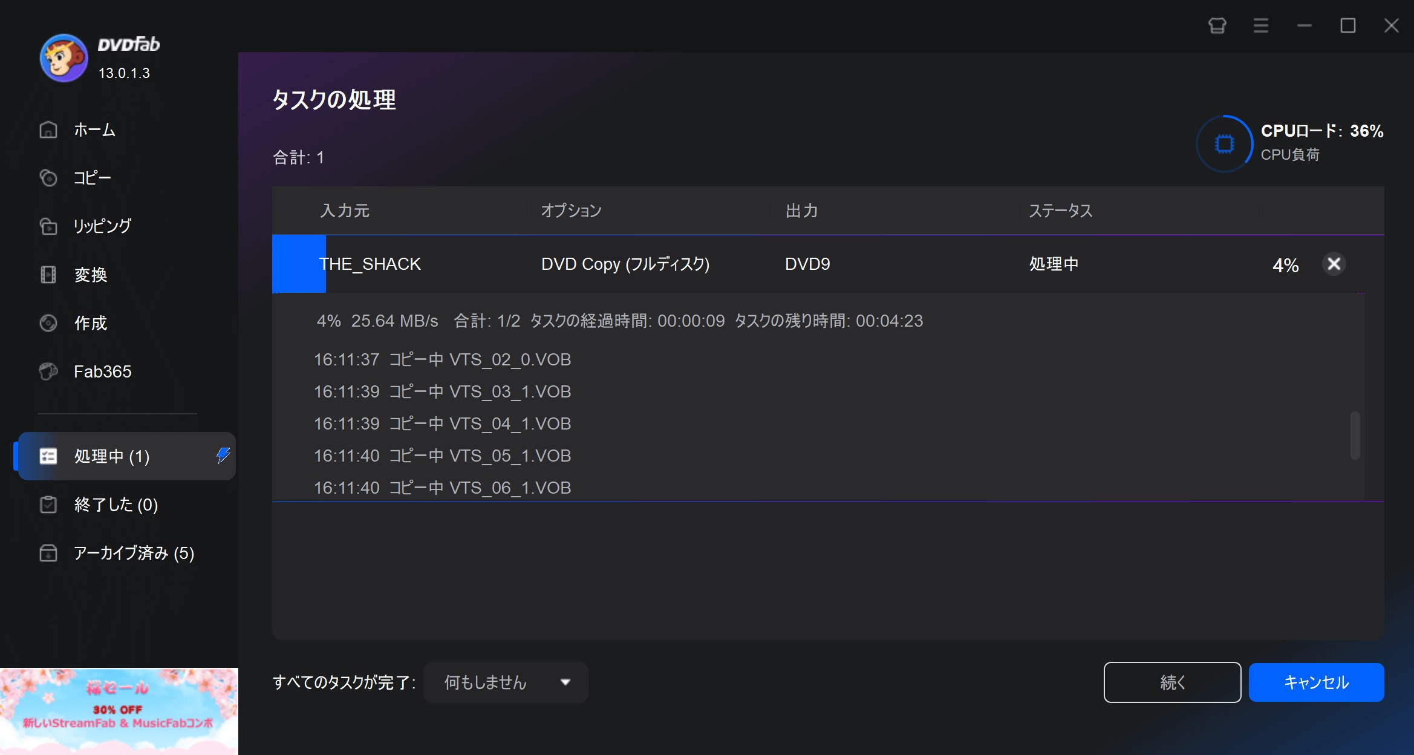Click the Copy (コピー) disc icon
This screenshot has width=1414, height=755.
[x=48, y=178]
